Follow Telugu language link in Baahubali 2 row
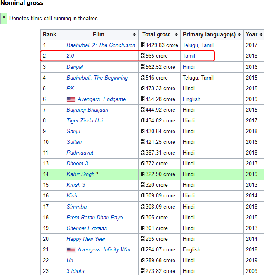Image resolution: width=264 pixels, height=275 pixels. (x=191, y=45)
